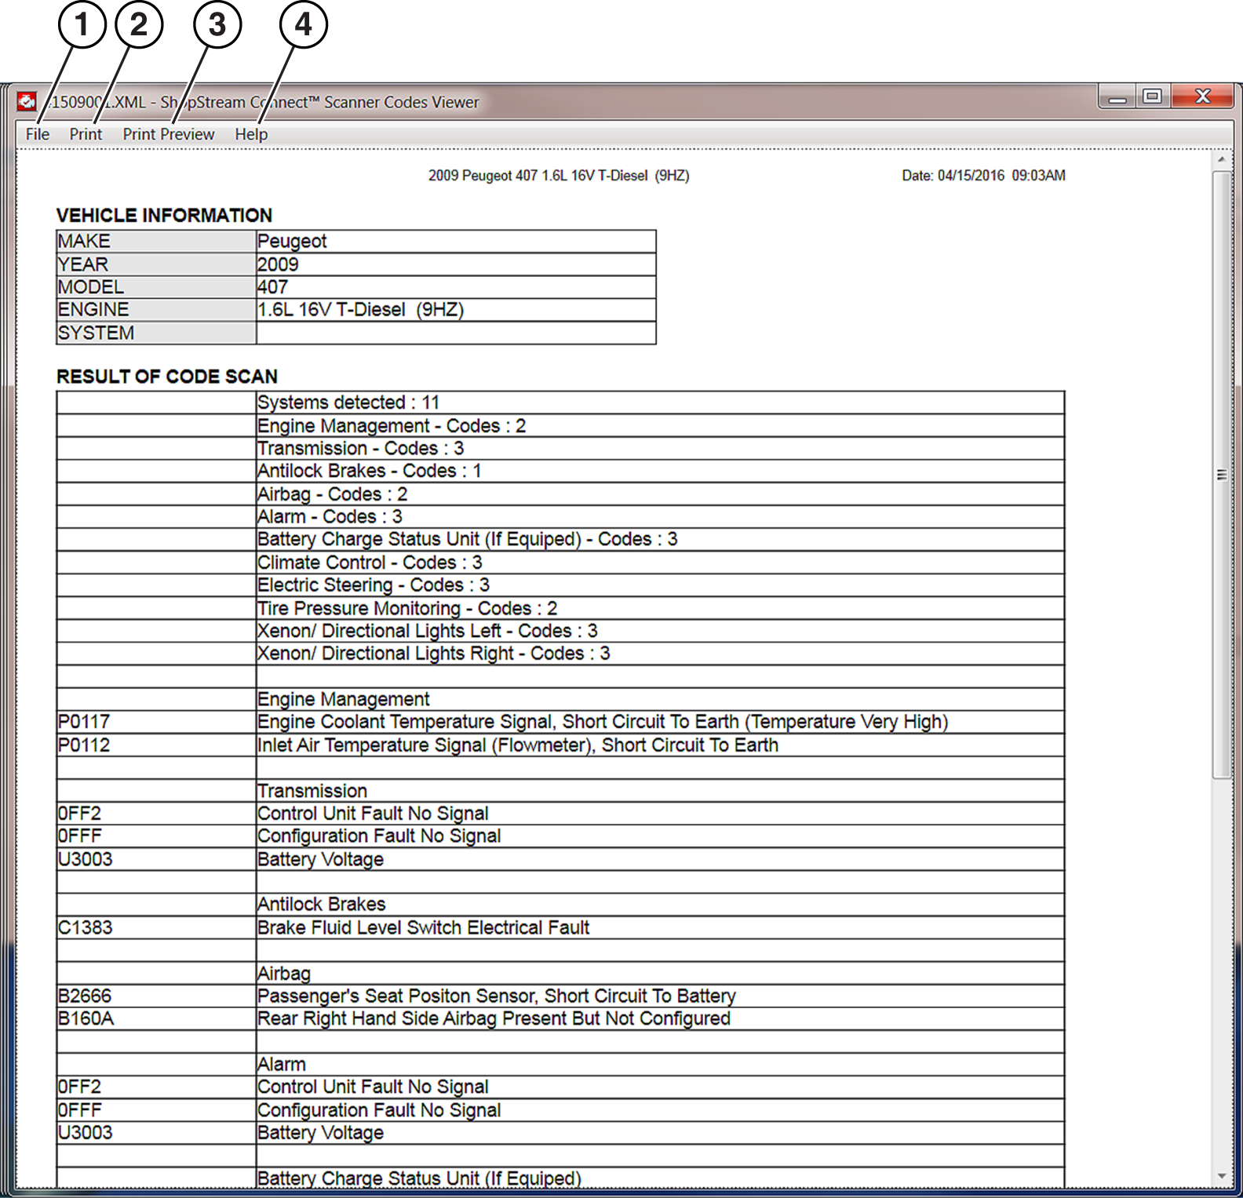
Task: Select the P0112 inlet air temperature row
Action: (x=518, y=745)
